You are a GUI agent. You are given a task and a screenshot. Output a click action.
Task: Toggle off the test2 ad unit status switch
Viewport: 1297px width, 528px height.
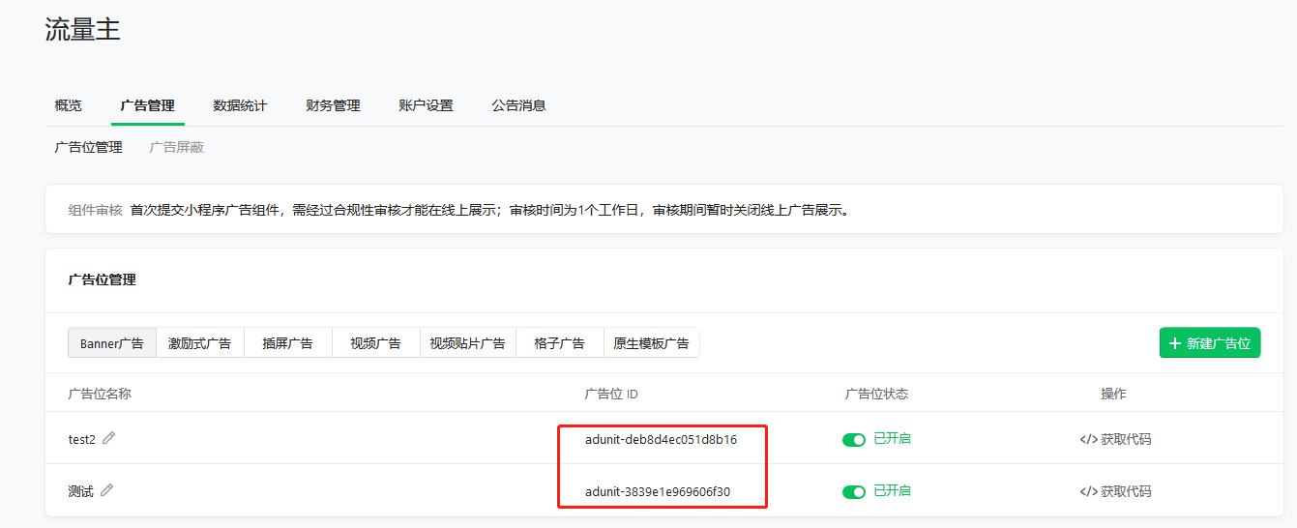[853, 440]
